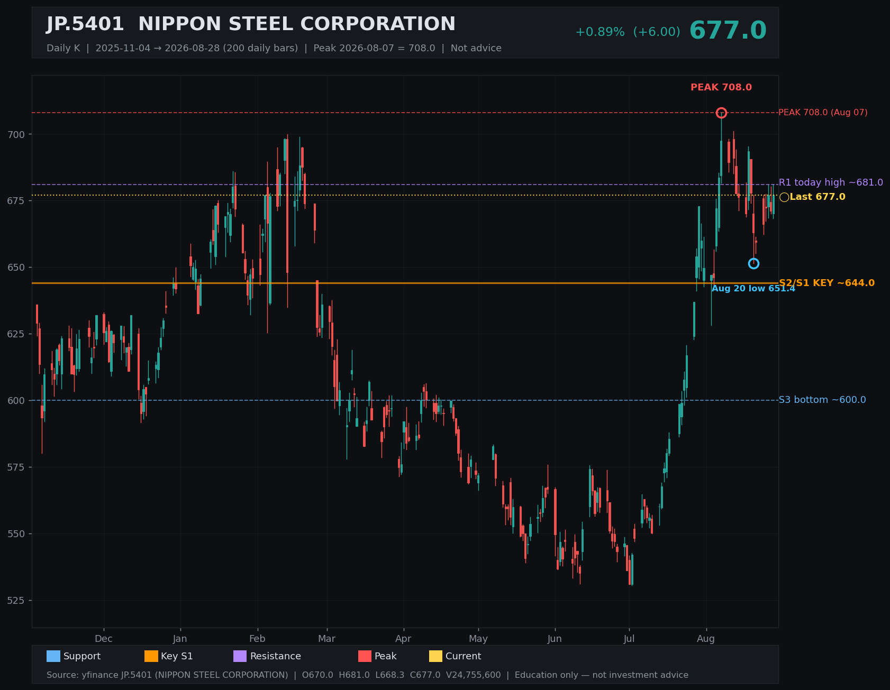The height and width of the screenshot is (690, 890).
Task: Click the red Peak legend swatch
Action: pyautogui.click(x=365, y=656)
